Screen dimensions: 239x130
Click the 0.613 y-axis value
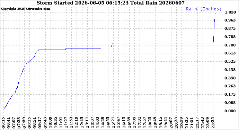pyautogui.click(x=230, y=53)
